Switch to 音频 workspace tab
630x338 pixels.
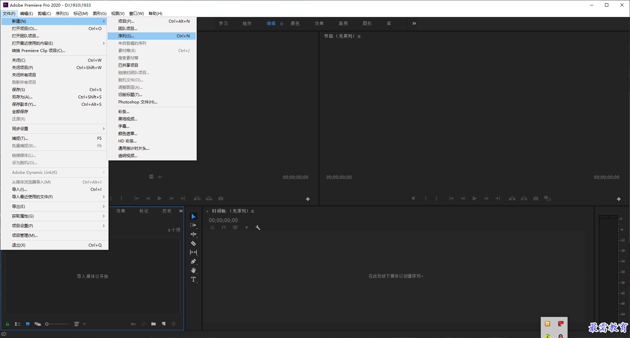343,23
